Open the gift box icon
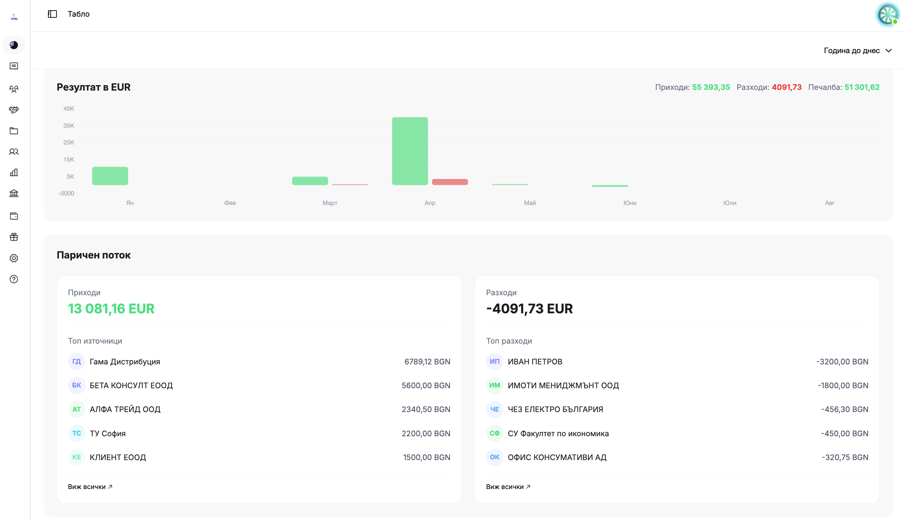 [x=14, y=237]
